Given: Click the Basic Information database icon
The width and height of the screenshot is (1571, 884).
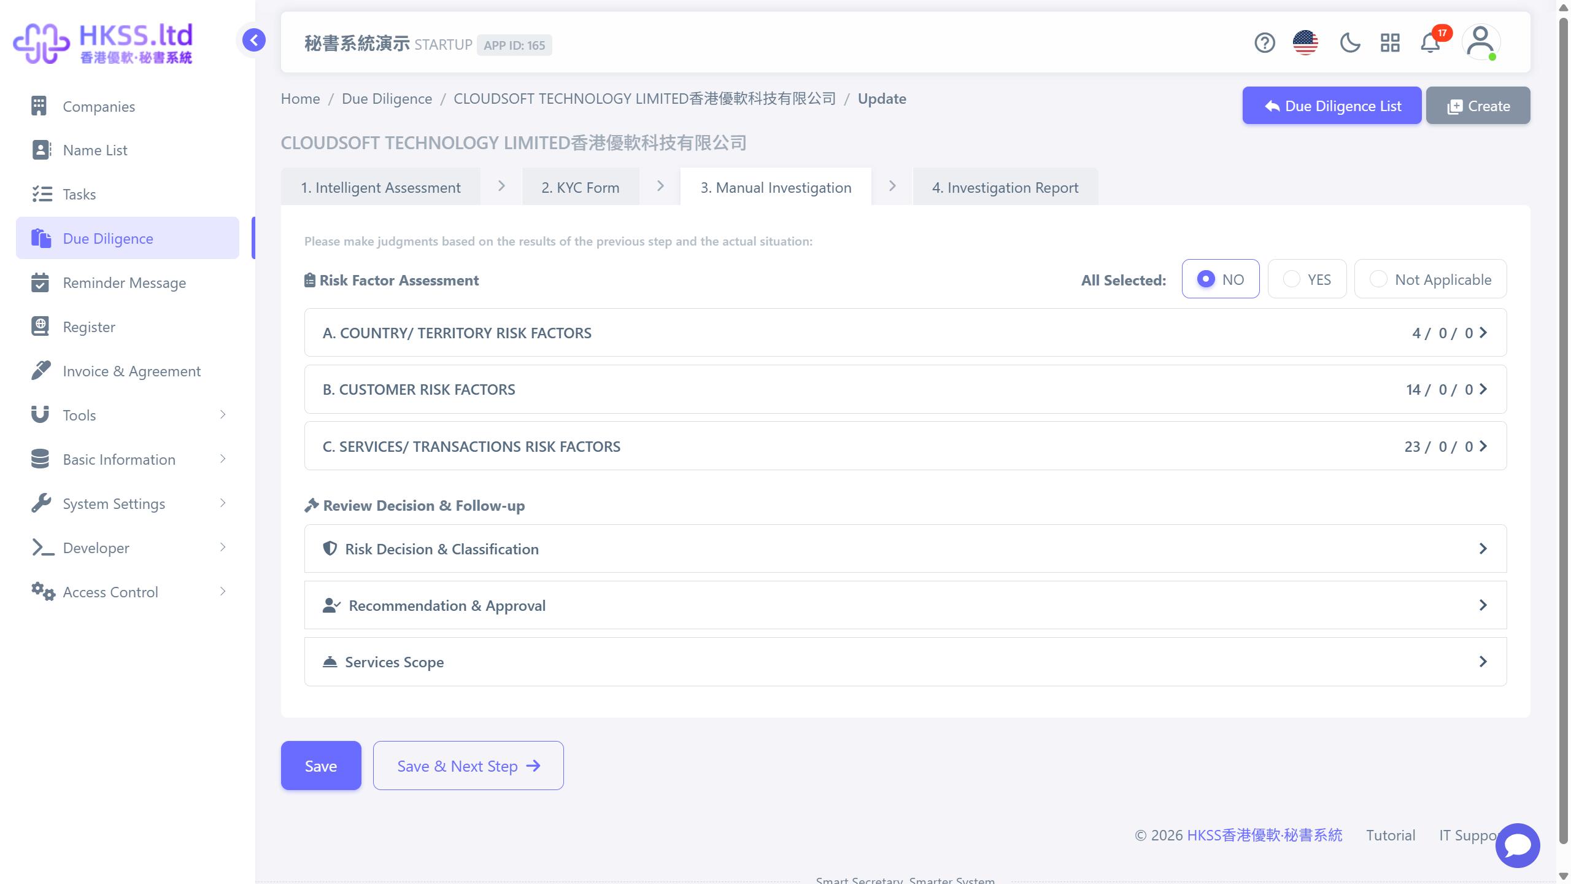Looking at the screenshot, I should click(x=40, y=459).
